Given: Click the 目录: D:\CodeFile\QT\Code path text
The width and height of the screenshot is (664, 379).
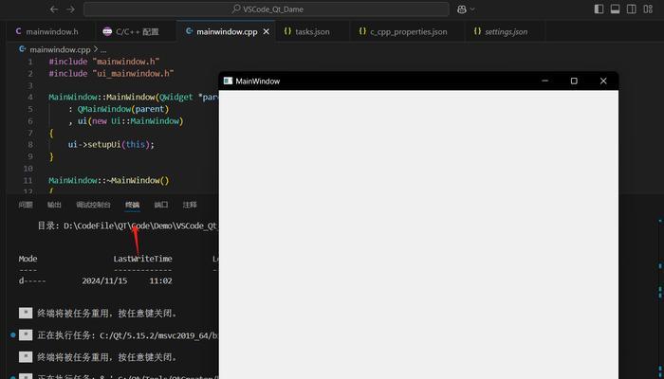Looking at the screenshot, I should [x=127, y=226].
